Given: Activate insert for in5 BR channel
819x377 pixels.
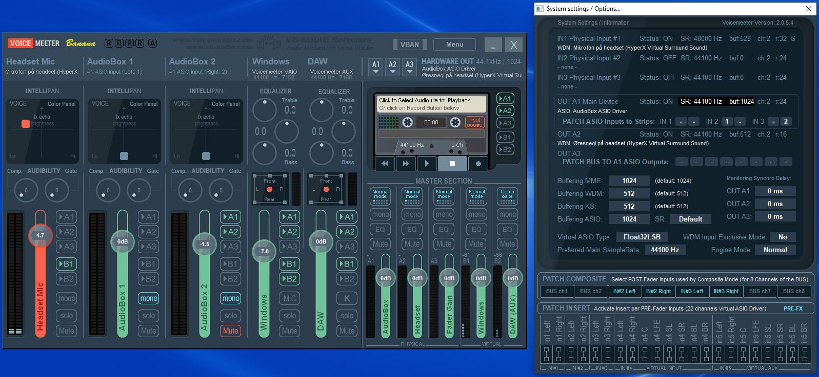Looking at the screenshot, I should pos(804,354).
